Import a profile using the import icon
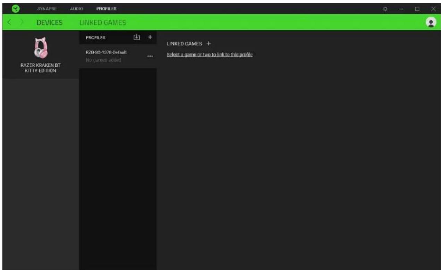441x270 pixels. pos(137,37)
